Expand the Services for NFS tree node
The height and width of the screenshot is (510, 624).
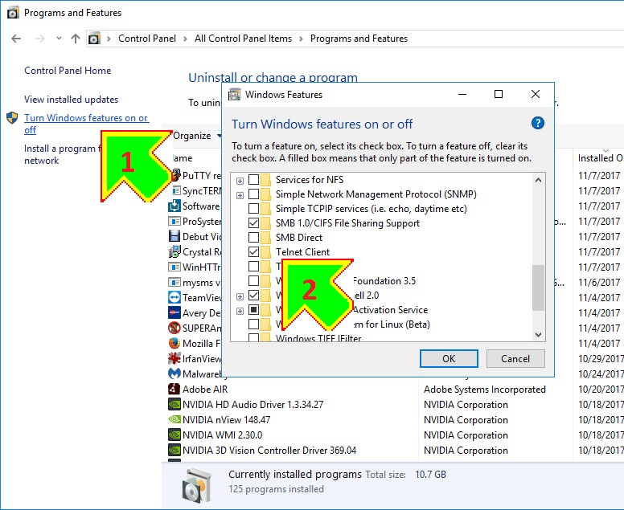[x=240, y=181]
